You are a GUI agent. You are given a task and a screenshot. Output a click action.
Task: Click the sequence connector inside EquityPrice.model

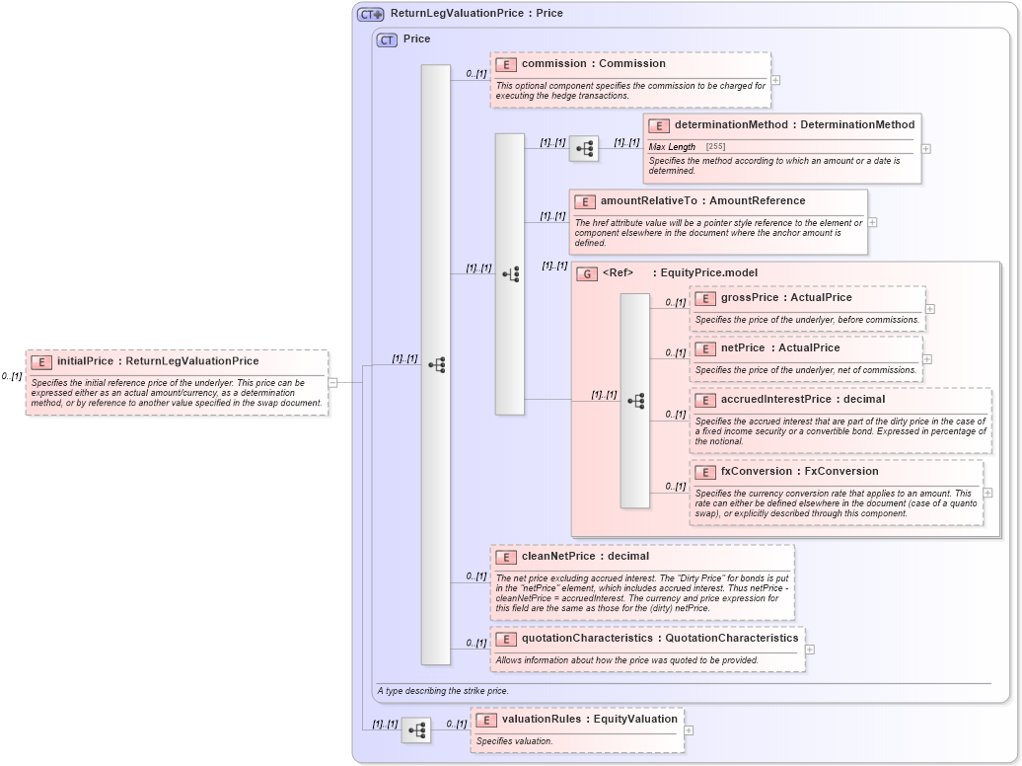[x=636, y=401]
